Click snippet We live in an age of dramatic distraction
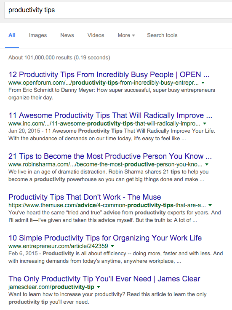Viewport: 232px width, 310px height. coord(109,176)
